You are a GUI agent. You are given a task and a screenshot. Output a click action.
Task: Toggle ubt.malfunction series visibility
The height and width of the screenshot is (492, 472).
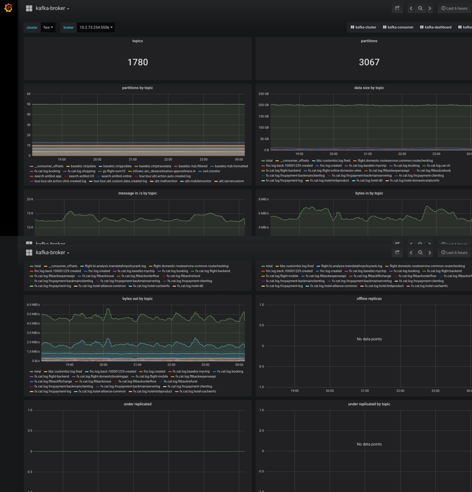coord(166,181)
